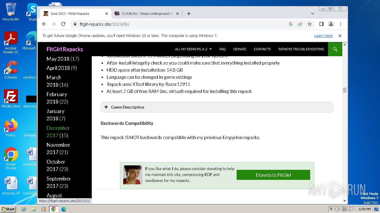Dismiss the Chrome update notification bar
Viewport: 380px width, 213px height.
pyautogui.click(x=340, y=35)
